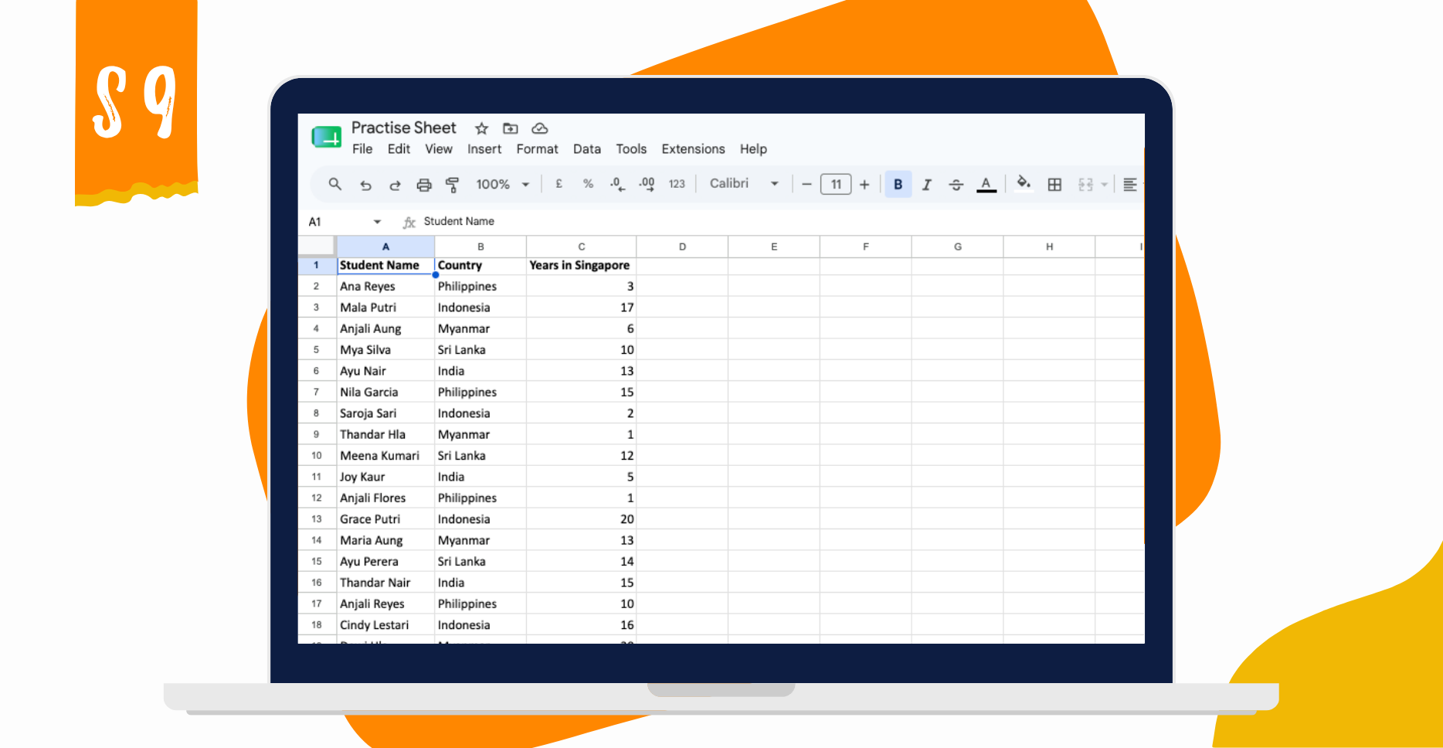Click the fill colour paint bucket icon
The height and width of the screenshot is (748, 1443).
[1024, 183]
